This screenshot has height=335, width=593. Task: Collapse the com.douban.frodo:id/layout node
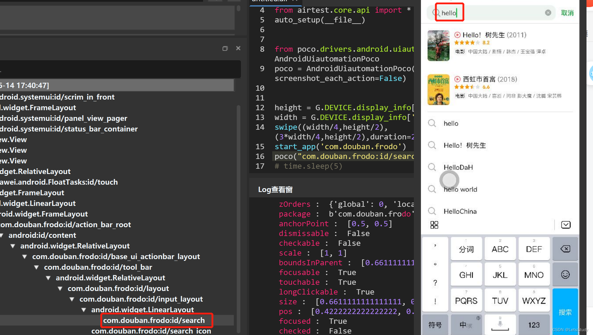point(60,288)
